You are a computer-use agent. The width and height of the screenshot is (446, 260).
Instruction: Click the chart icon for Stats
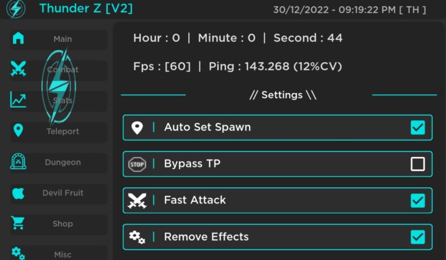(x=19, y=100)
